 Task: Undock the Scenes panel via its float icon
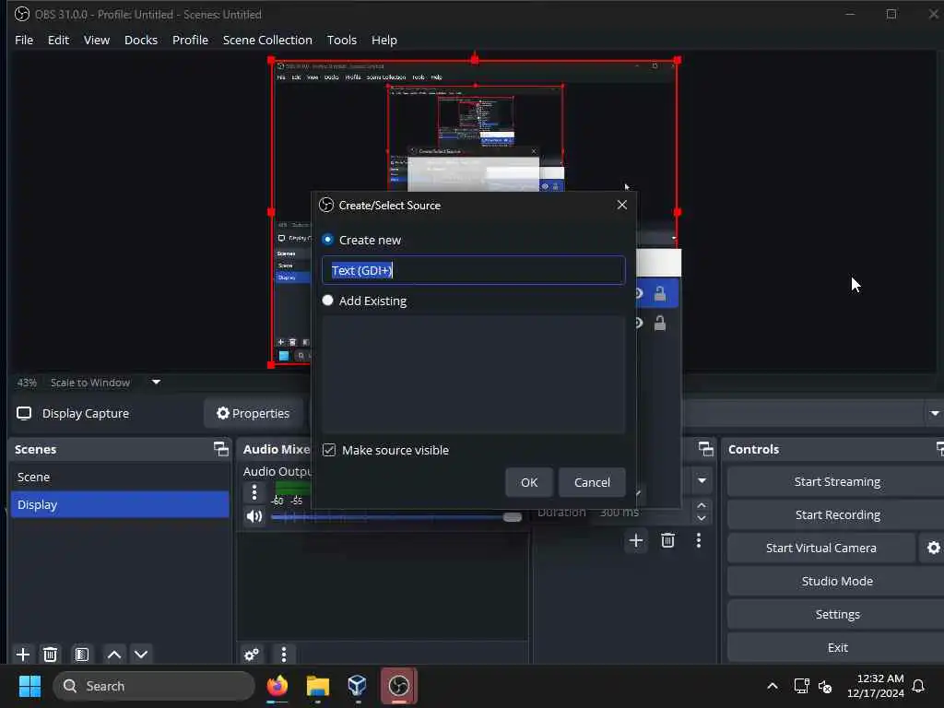[x=221, y=449]
